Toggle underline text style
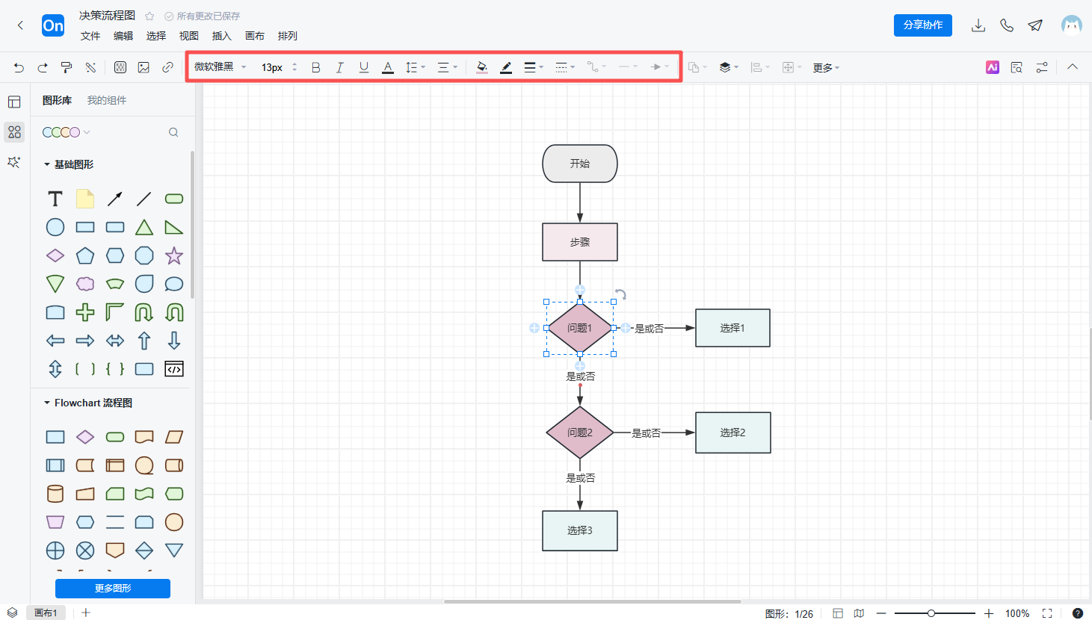 pyautogui.click(x=364, y=67)
